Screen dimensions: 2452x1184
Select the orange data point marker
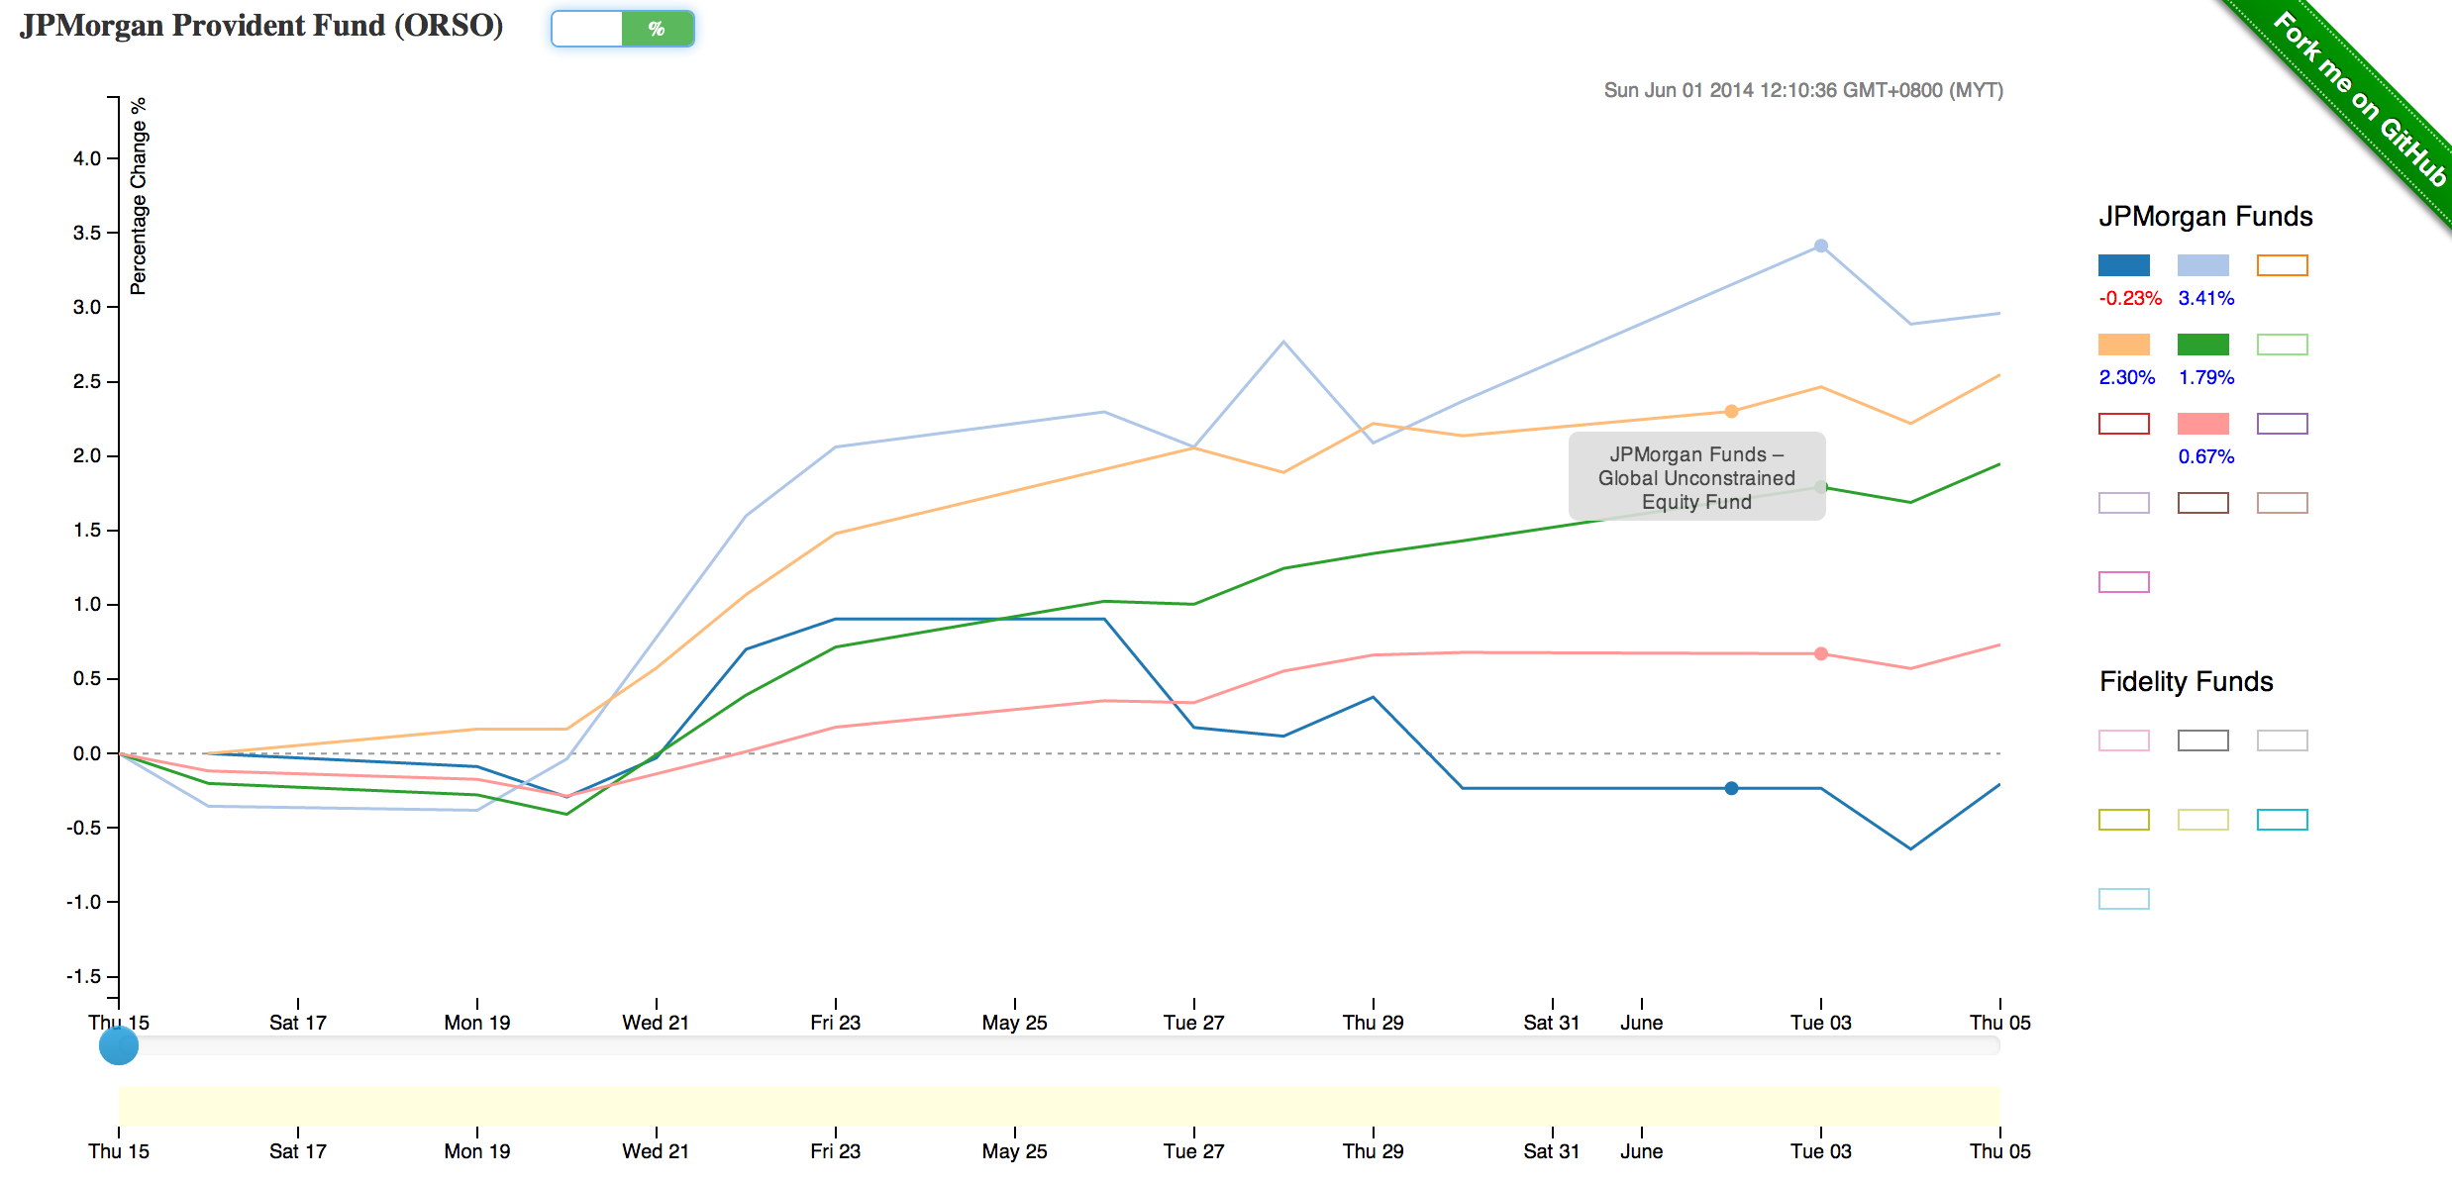1731,411
